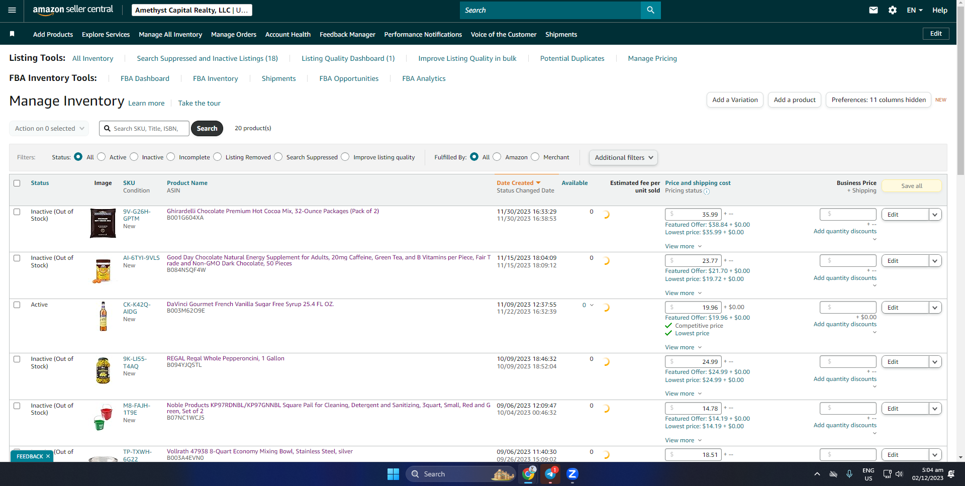
Task: Click the Add a product button
Action: [x=795, y=100]
